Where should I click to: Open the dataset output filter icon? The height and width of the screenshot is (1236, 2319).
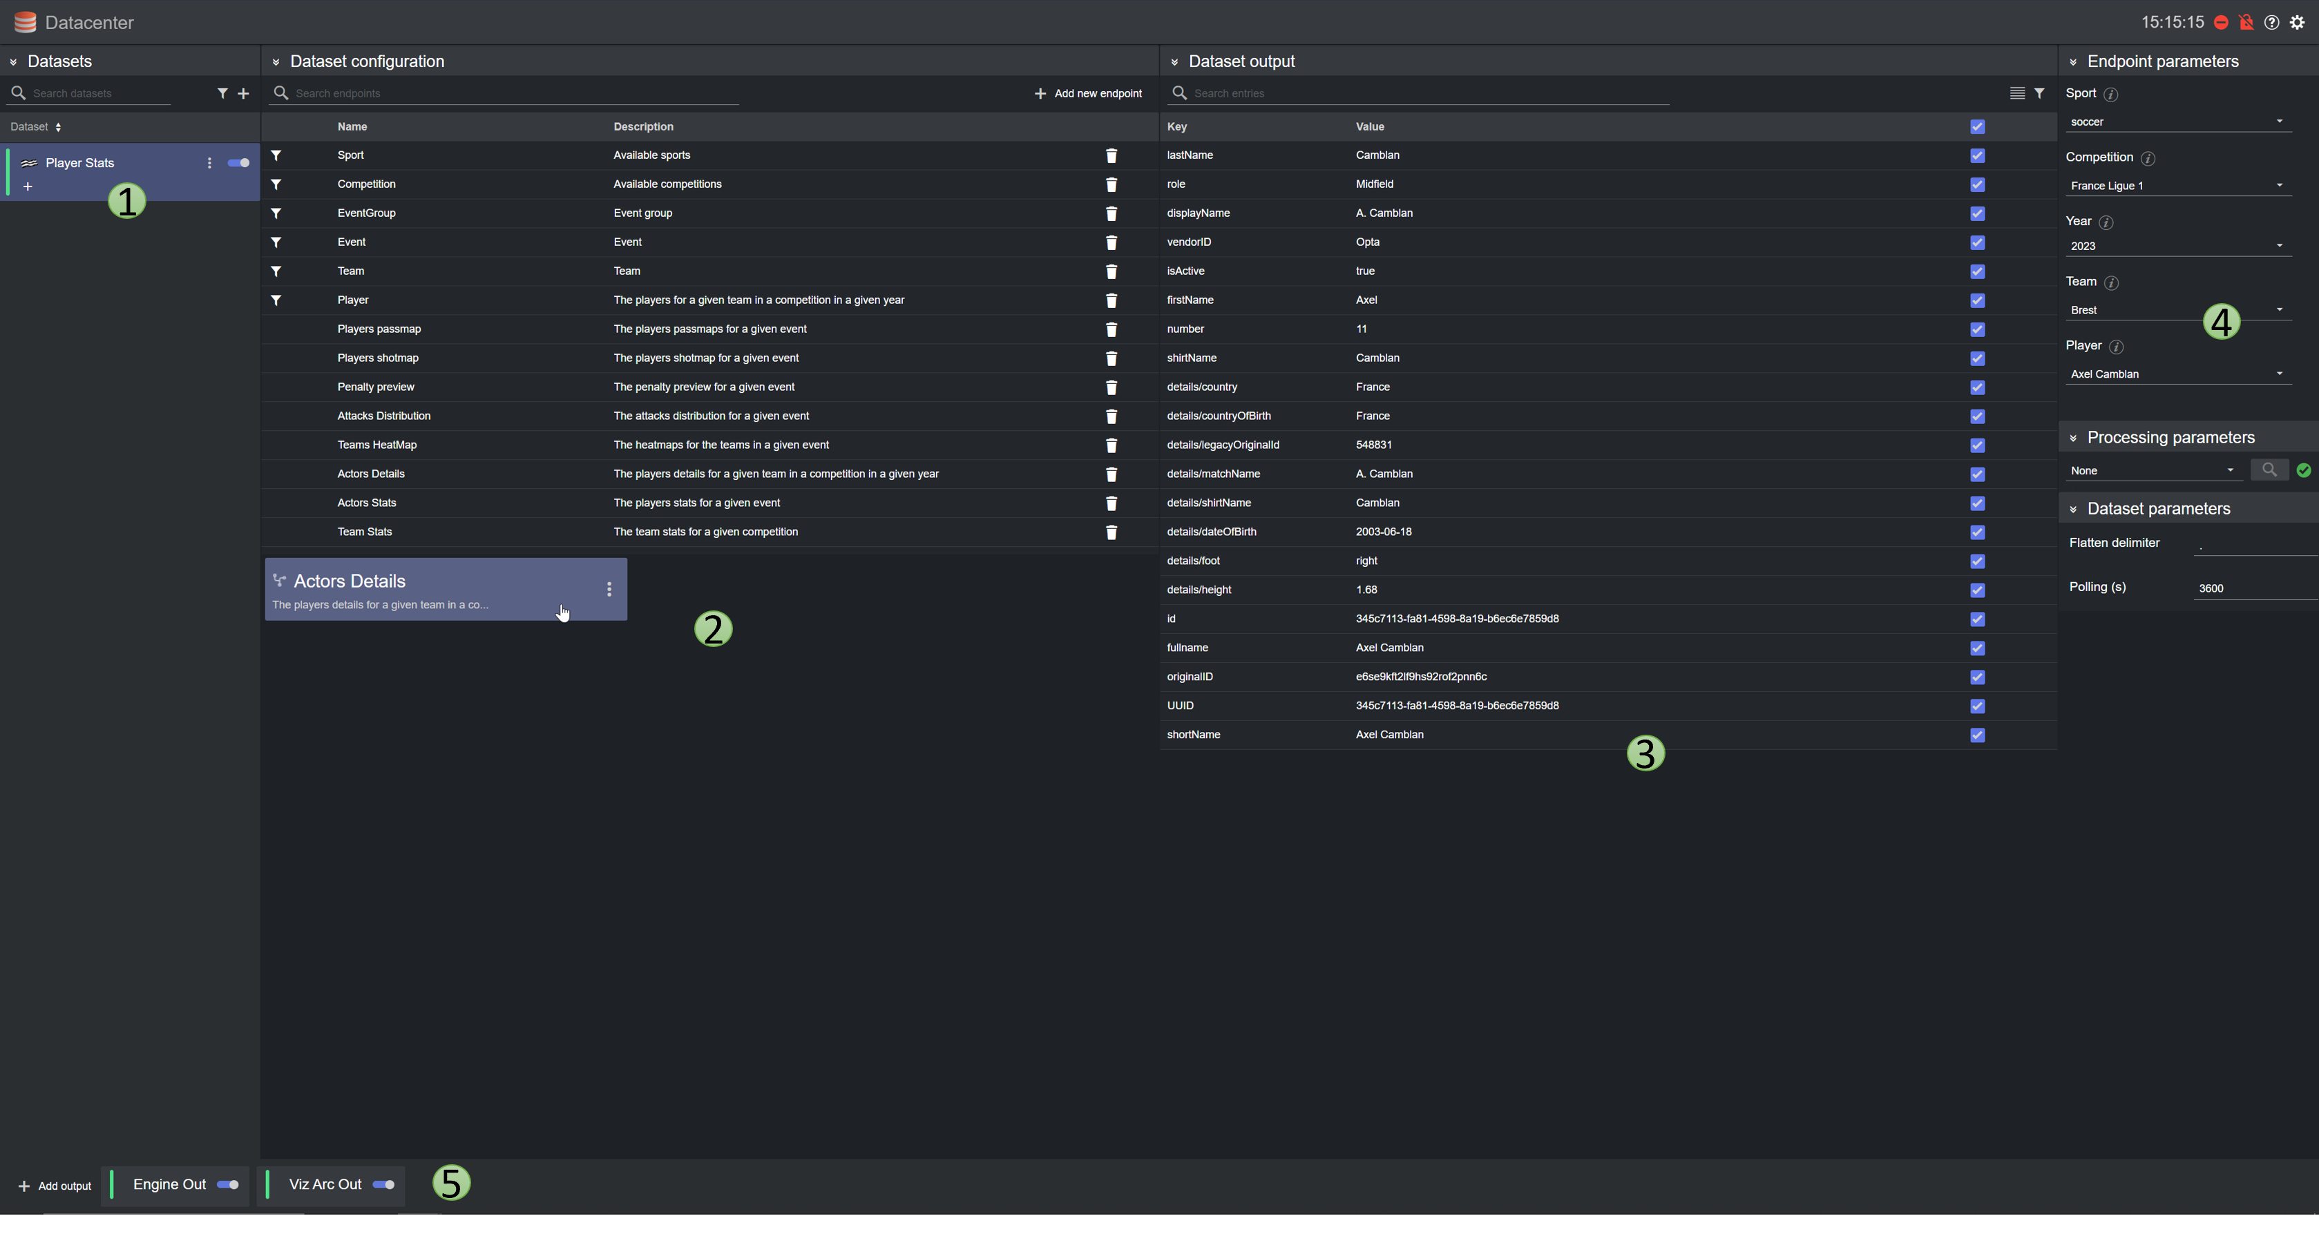[2039, 93]
